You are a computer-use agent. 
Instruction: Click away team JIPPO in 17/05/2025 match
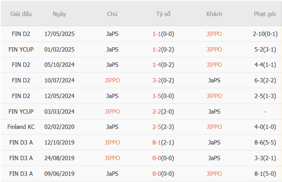pos(214,34)
